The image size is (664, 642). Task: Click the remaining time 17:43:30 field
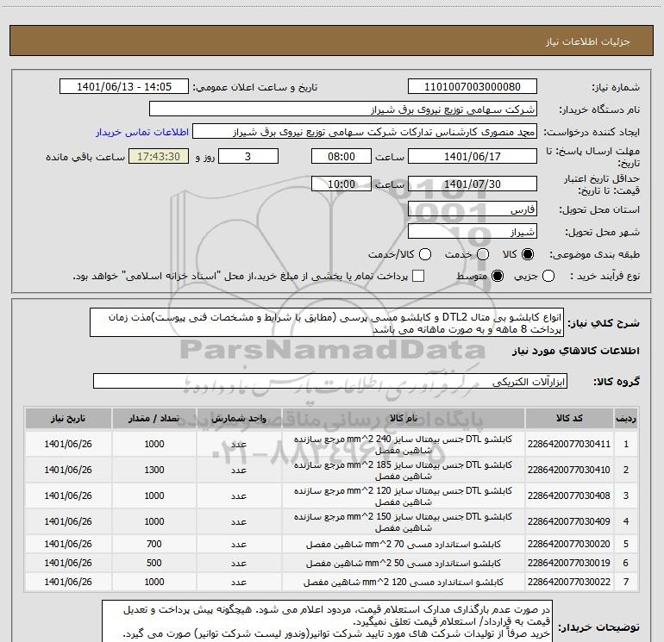coord(159,156)
